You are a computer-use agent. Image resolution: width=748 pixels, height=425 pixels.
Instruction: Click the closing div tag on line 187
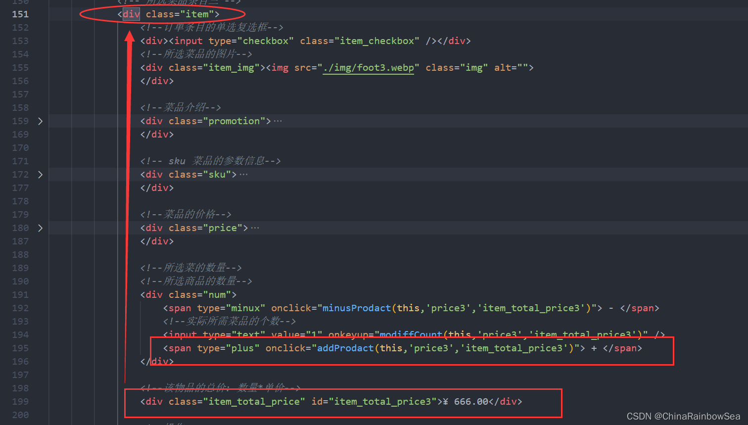(x=157, y=241)
